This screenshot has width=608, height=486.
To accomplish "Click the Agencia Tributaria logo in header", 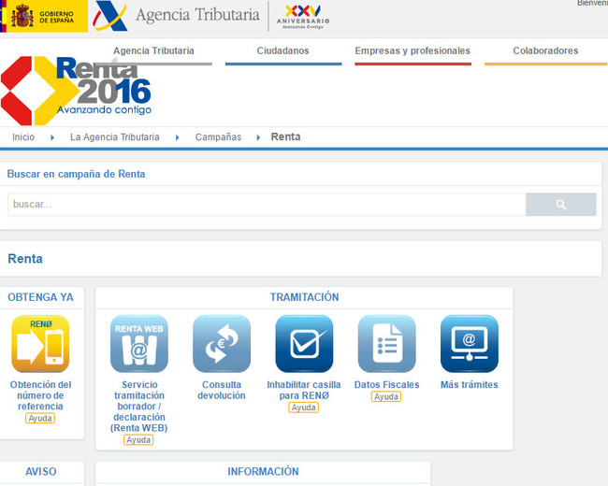I will click(x=178, y=16).
